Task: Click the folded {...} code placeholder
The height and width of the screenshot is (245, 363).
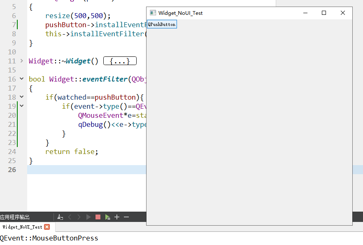Action: pyautogui.click(x=119, y=61)
